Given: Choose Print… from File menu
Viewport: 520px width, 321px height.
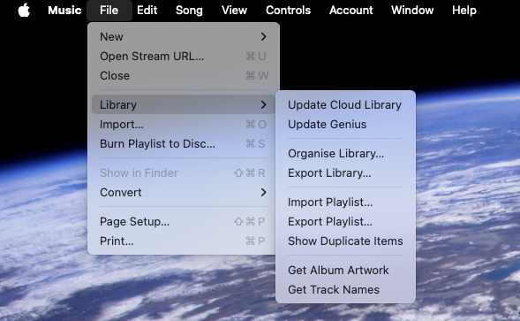Looking at the screenshot, I should [184, 241].
